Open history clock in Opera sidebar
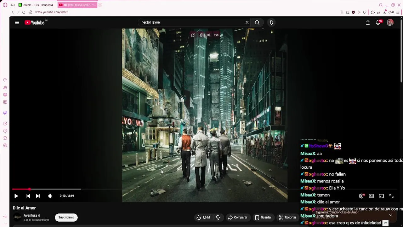 click(x=5, y=131)
